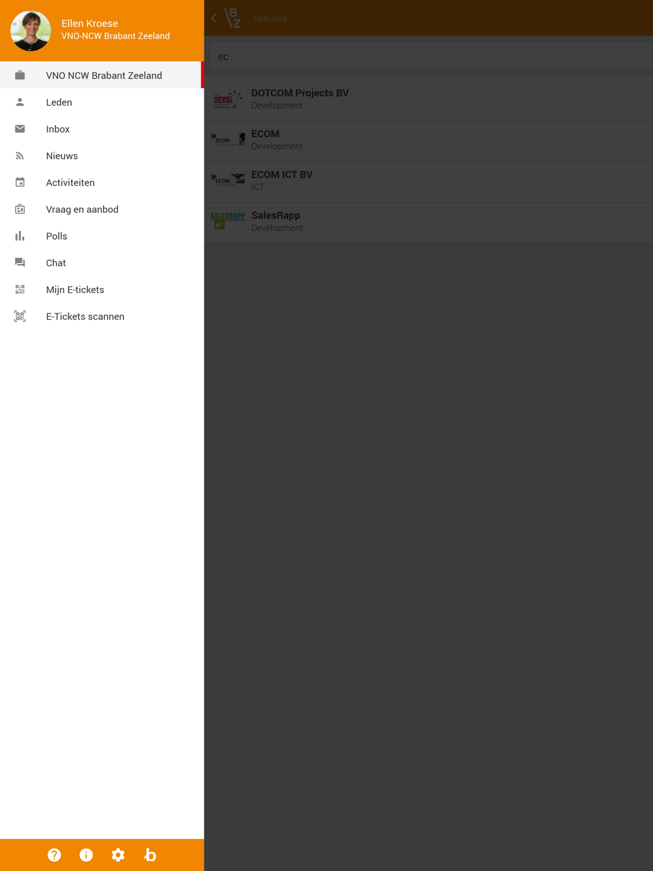Tap Ellen Kroese profile photo
Image resolution: width=653 pixels, height=871 pixels.
[x=31, y=31]
